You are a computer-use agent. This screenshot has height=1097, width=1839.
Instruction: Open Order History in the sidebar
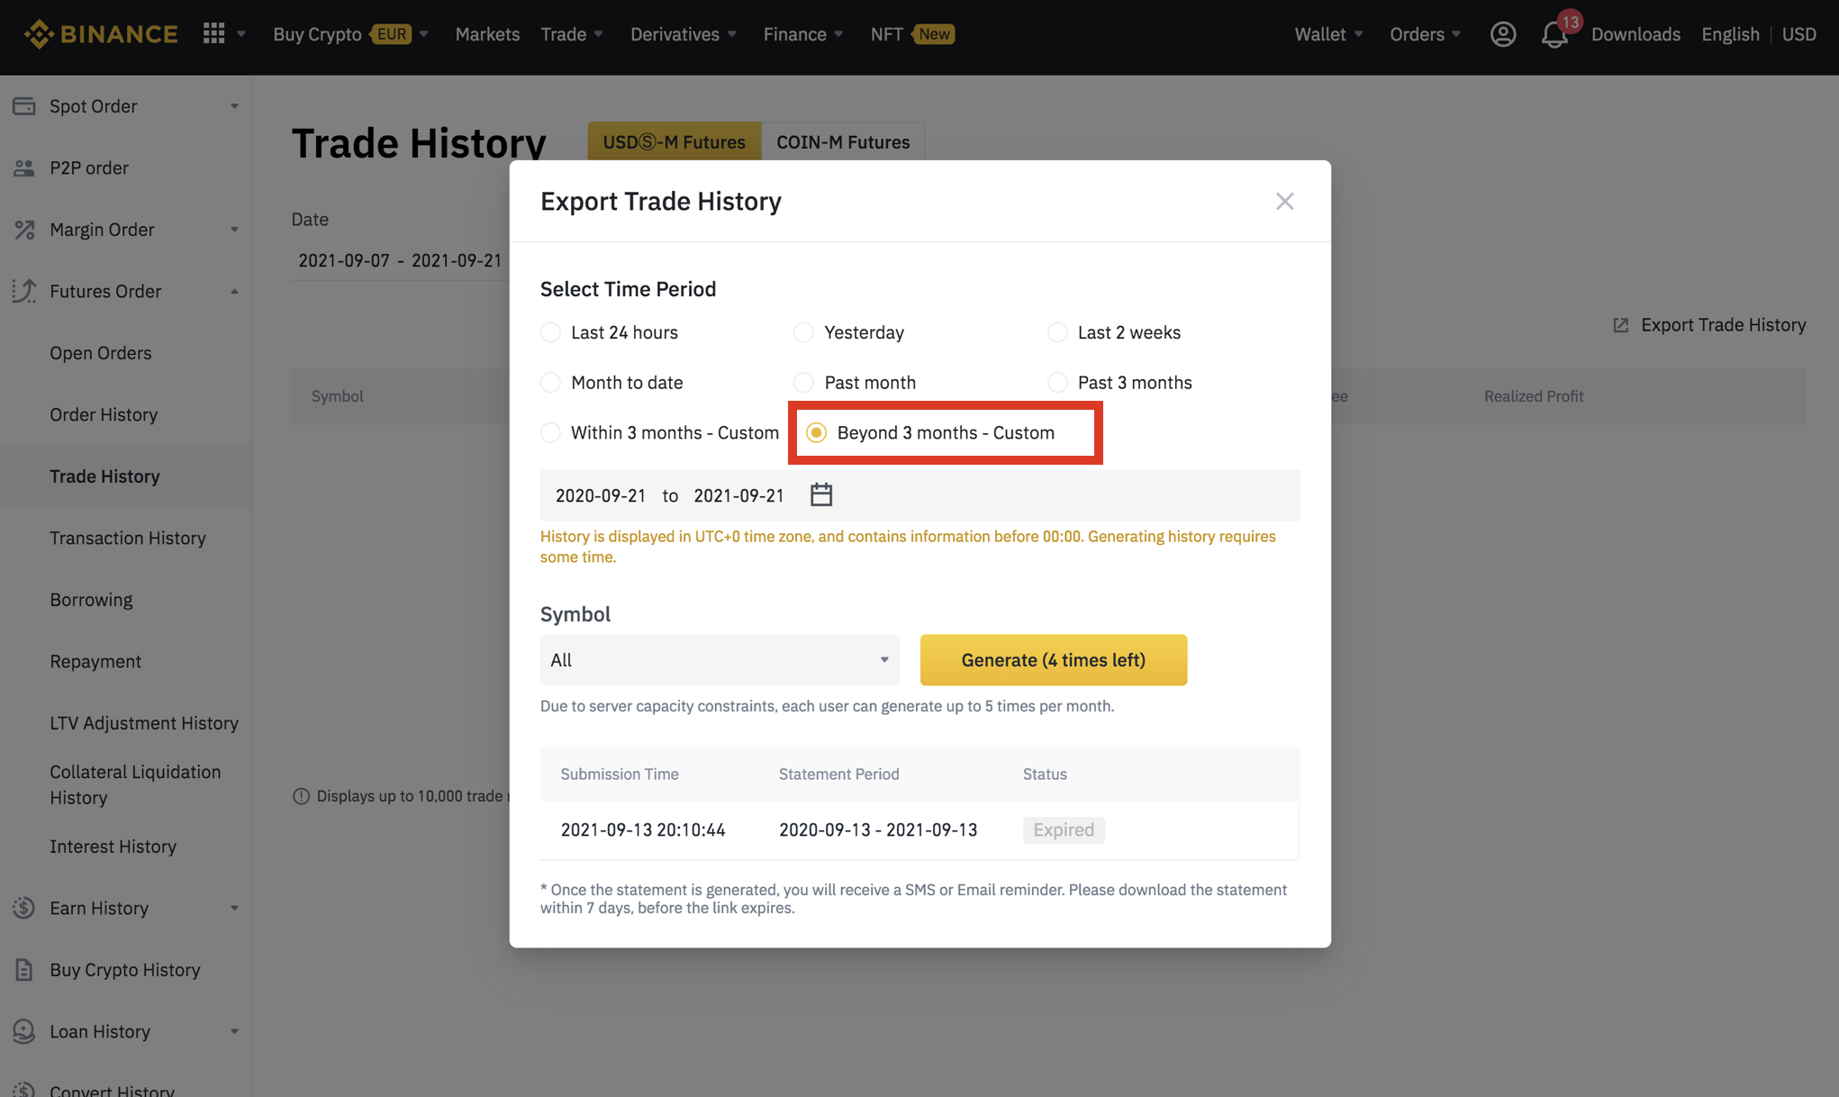coord(104,414)
